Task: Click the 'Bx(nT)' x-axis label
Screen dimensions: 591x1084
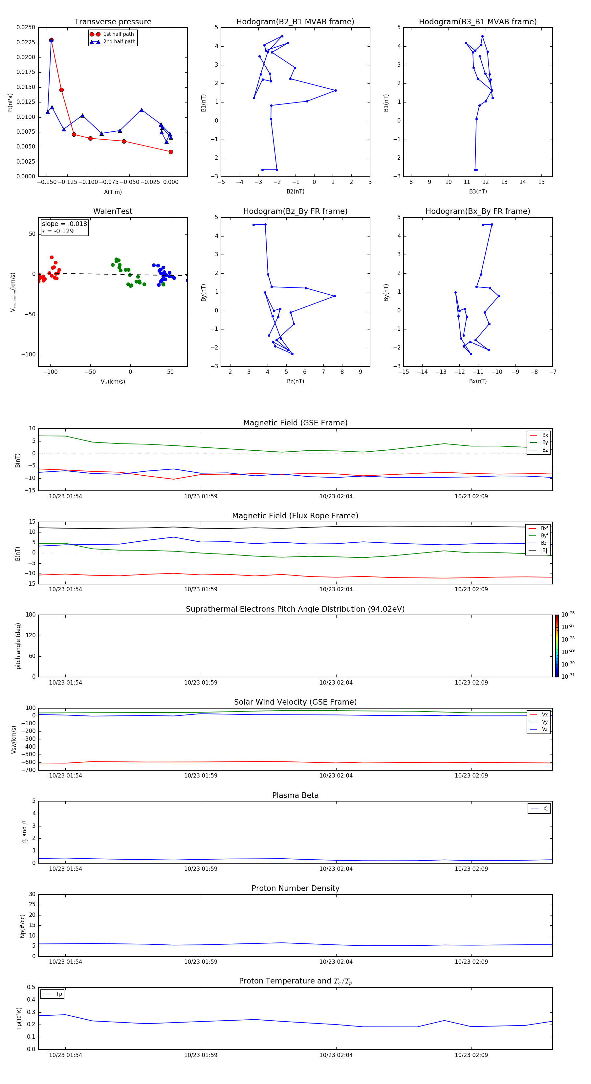Action: [x=478, y=382]
